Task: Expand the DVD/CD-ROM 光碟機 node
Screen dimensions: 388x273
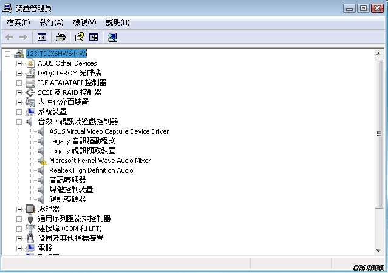Action: click(x=19, y=74)
